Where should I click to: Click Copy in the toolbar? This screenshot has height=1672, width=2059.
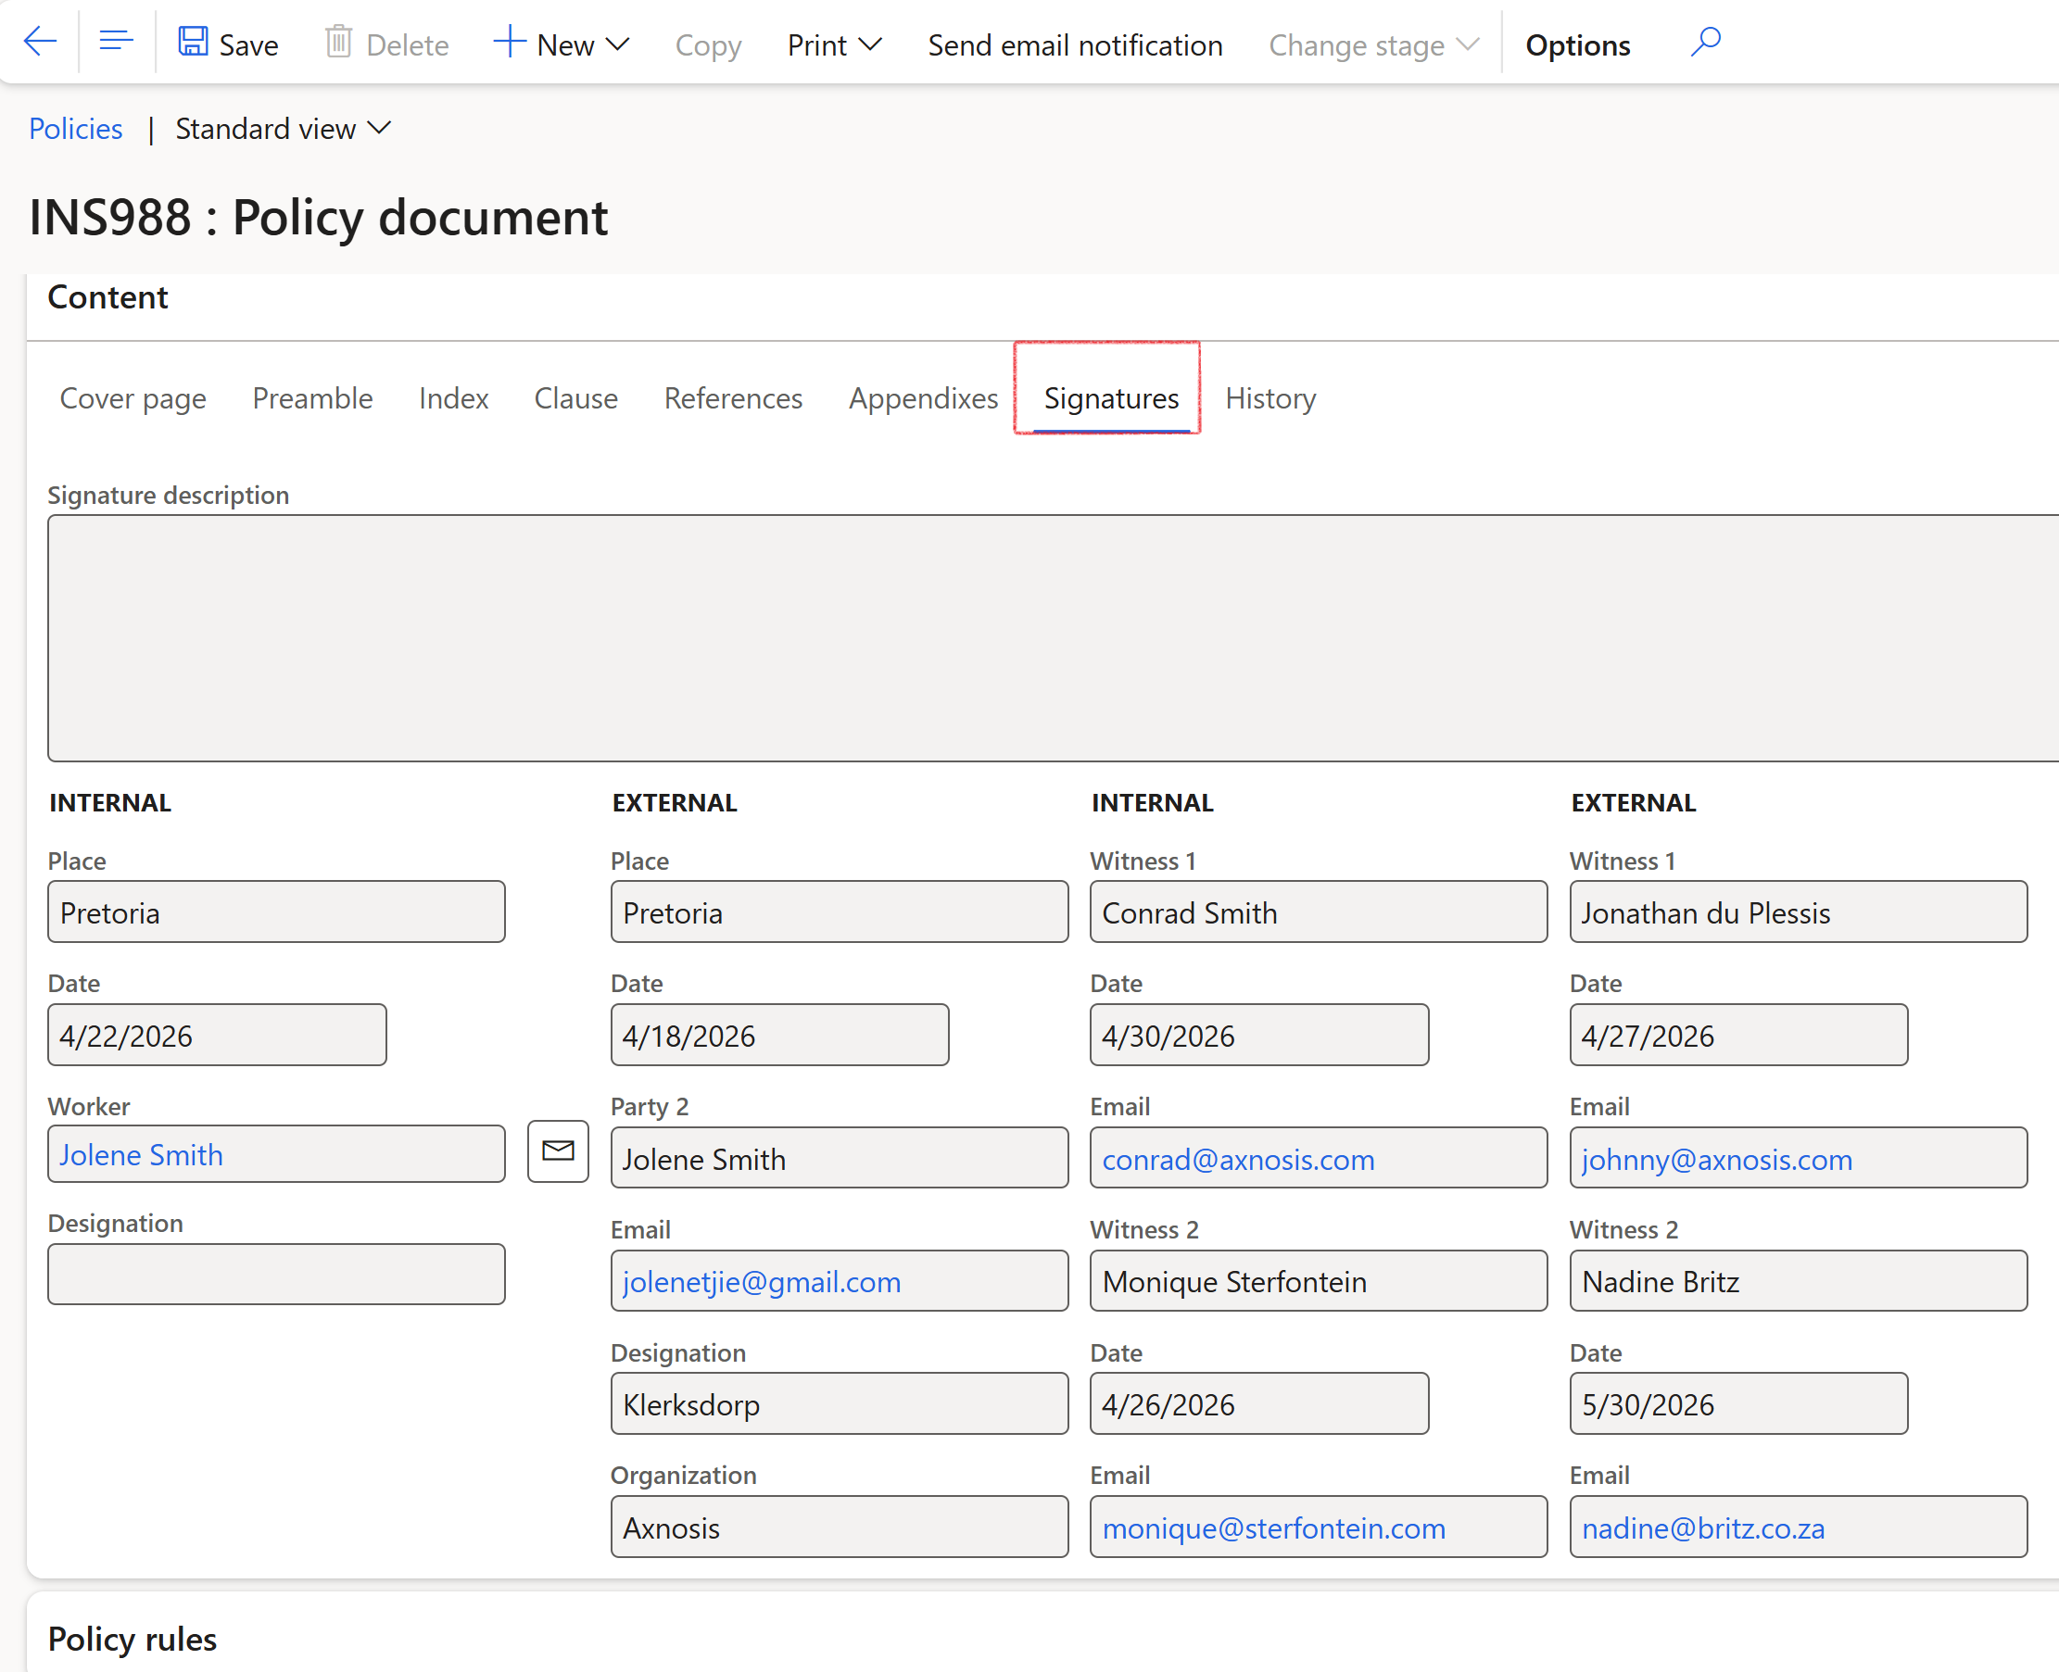(708, 44)
